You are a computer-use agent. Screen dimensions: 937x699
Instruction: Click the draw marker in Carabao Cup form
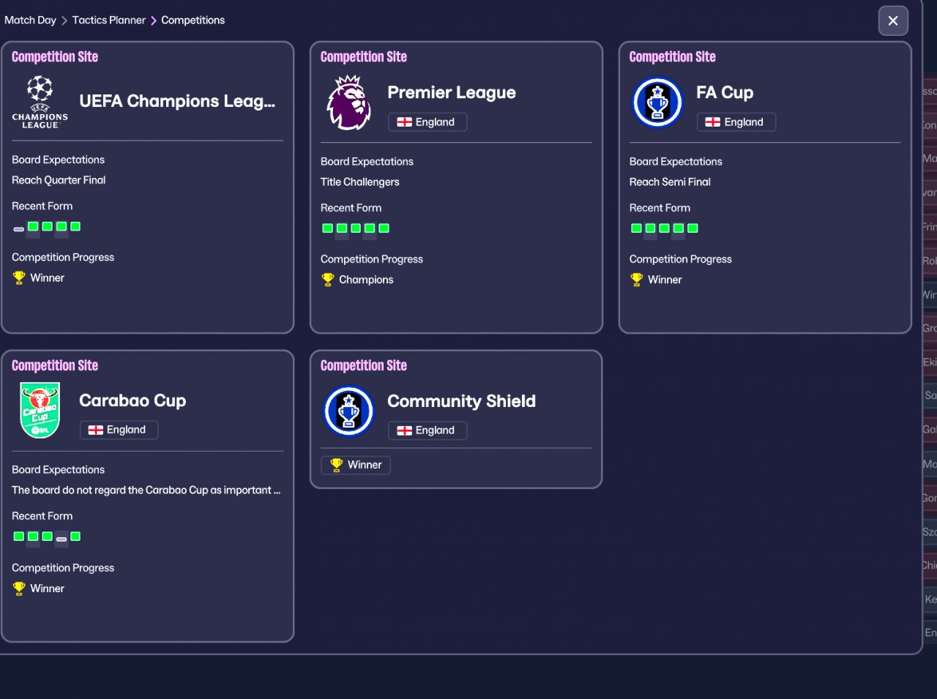[61, 539]
